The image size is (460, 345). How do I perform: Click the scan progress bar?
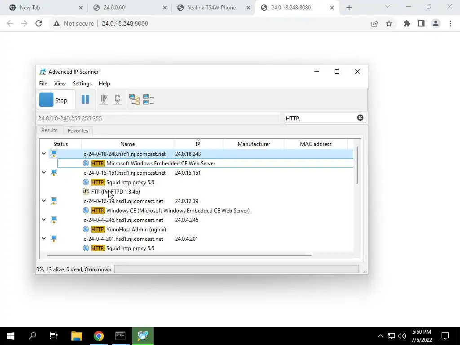(x=236, y=270)
